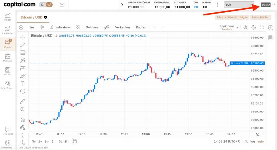Open the mail inbox envelope icon
277x150 pixels.
click(62, 5)
